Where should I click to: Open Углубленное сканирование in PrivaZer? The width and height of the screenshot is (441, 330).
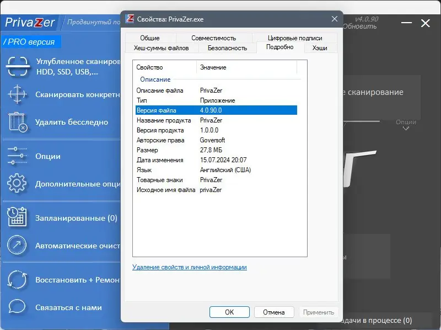point(78,66)
